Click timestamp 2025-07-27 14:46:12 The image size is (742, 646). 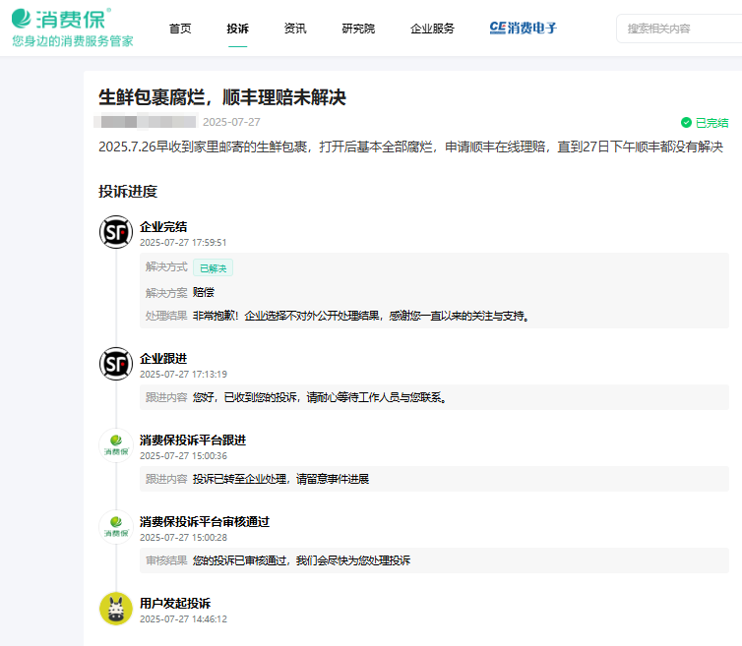coord(183,619)
